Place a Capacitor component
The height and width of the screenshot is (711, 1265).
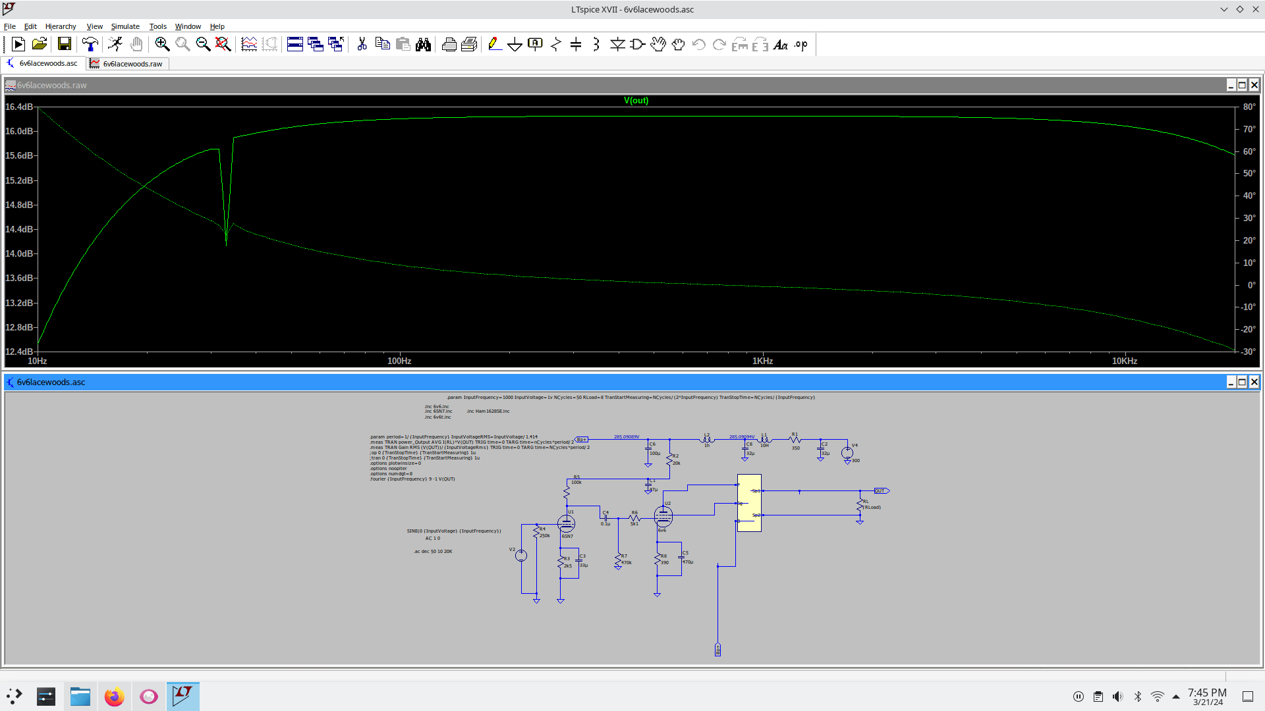(x=576, y=44)
